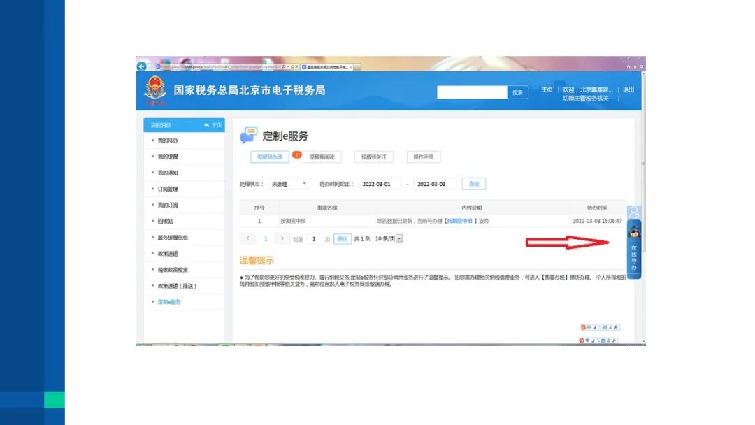Click the page number 1 link

click(x=266, y=239)
